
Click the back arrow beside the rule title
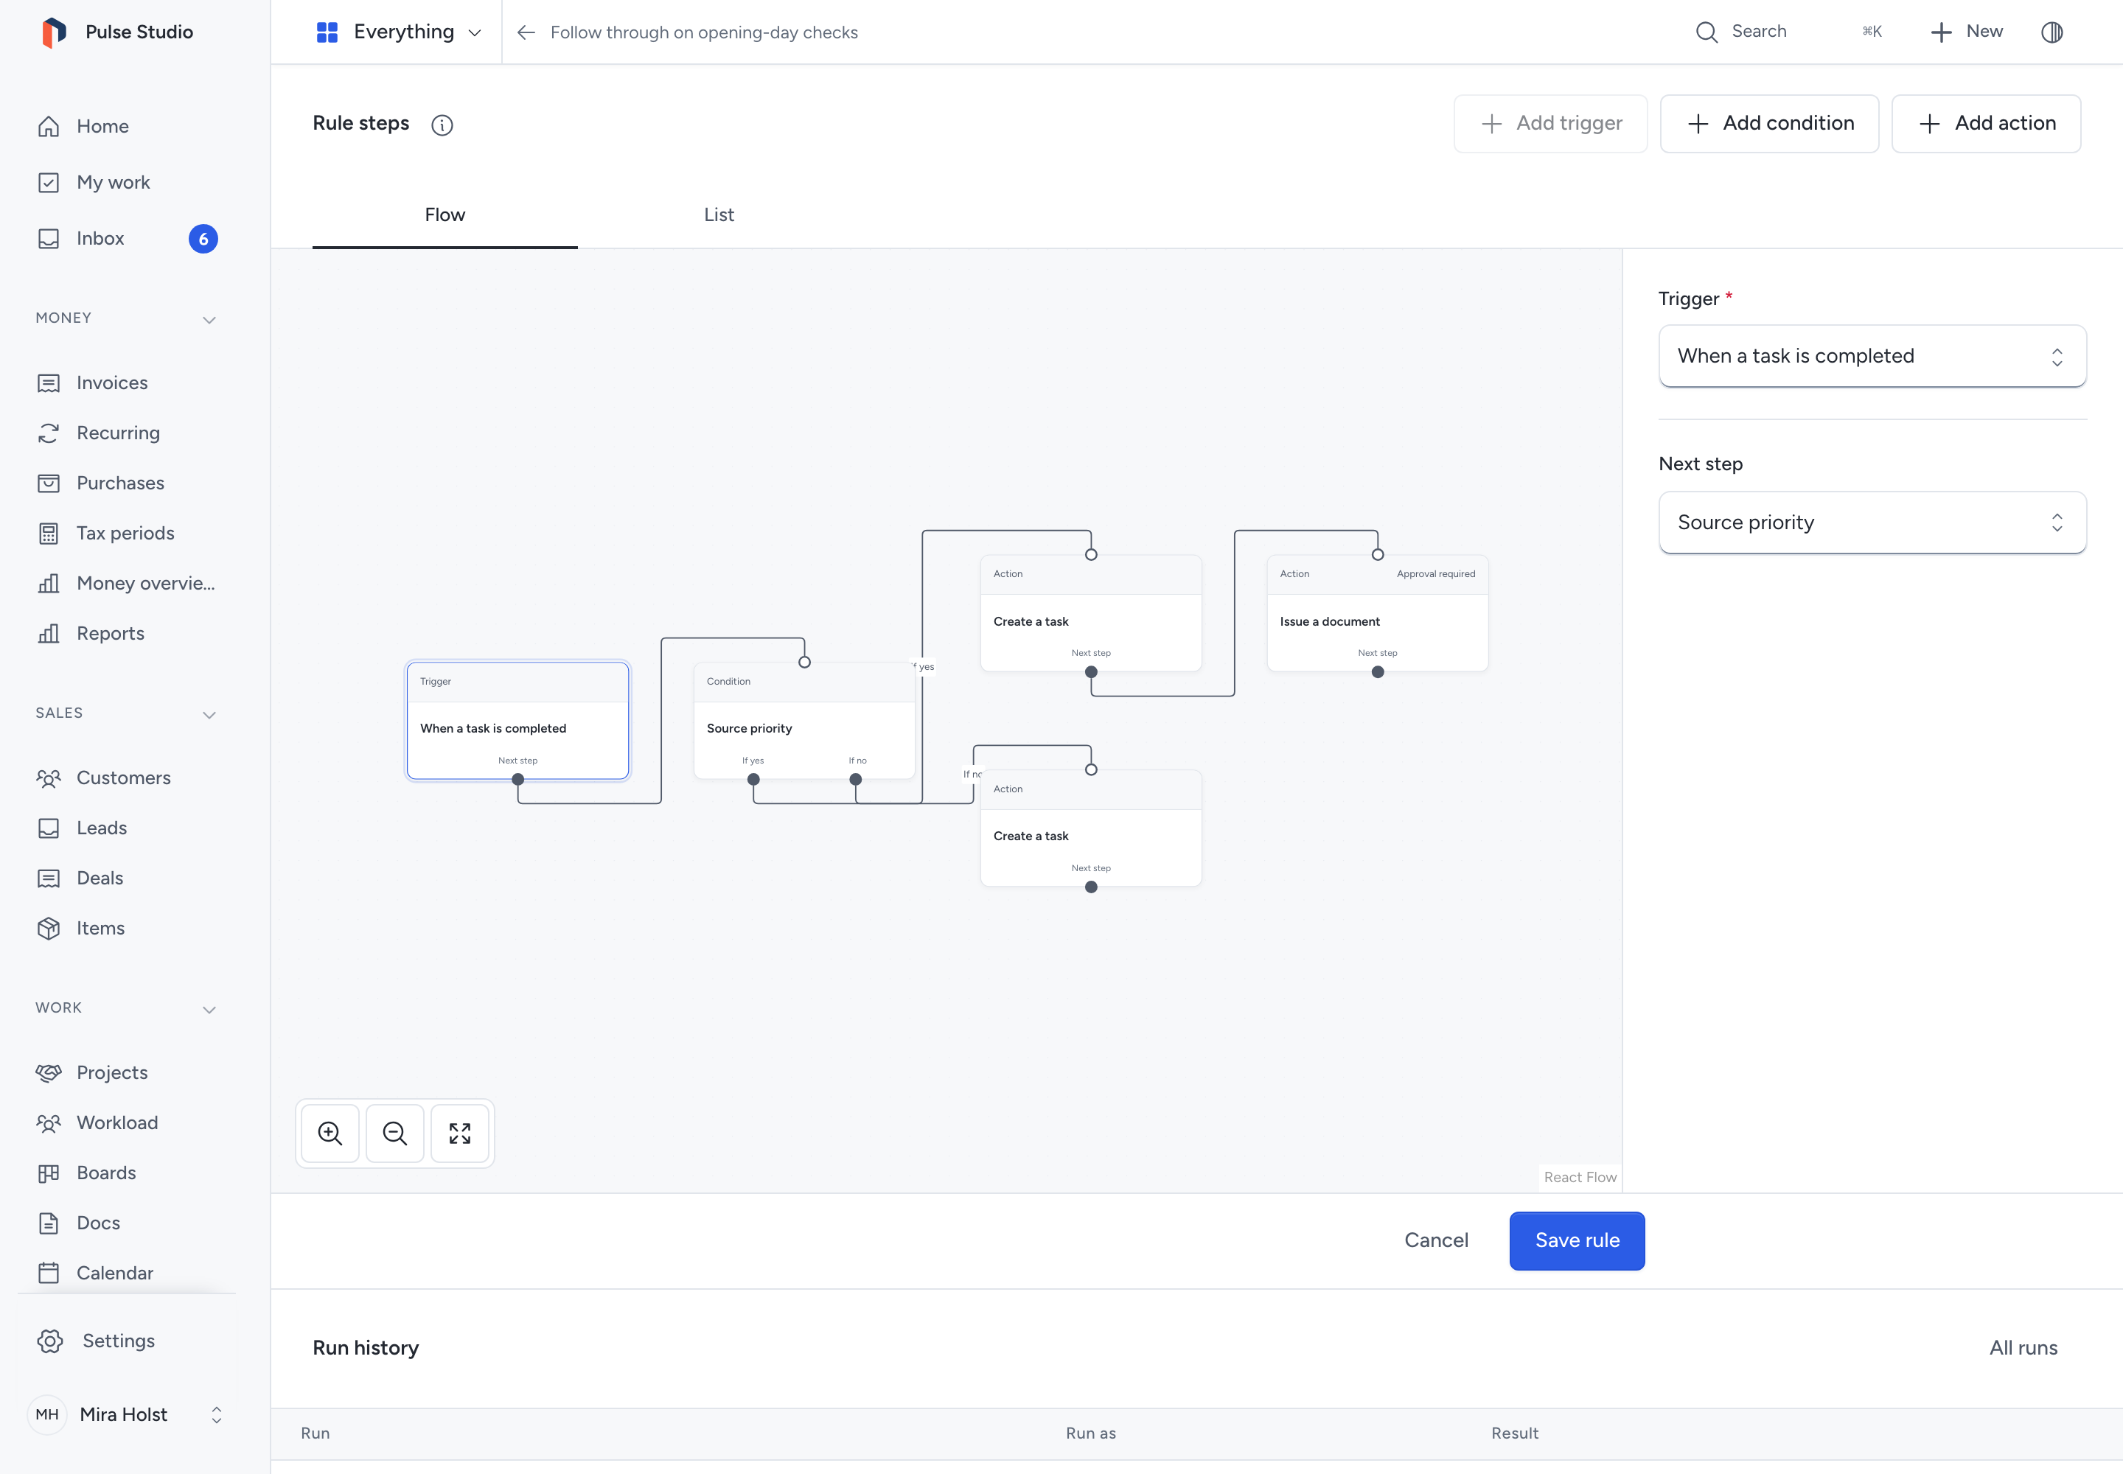pos(526,32)
